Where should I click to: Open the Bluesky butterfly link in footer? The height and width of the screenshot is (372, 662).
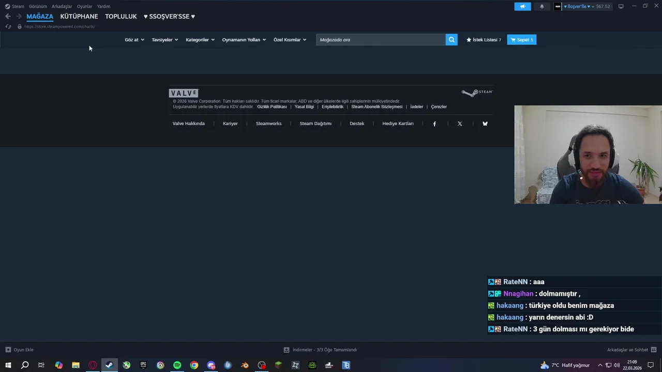pos(485,124)
